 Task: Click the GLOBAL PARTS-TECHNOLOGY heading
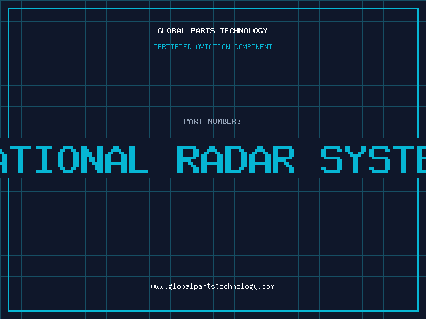(x=212, y=31)
